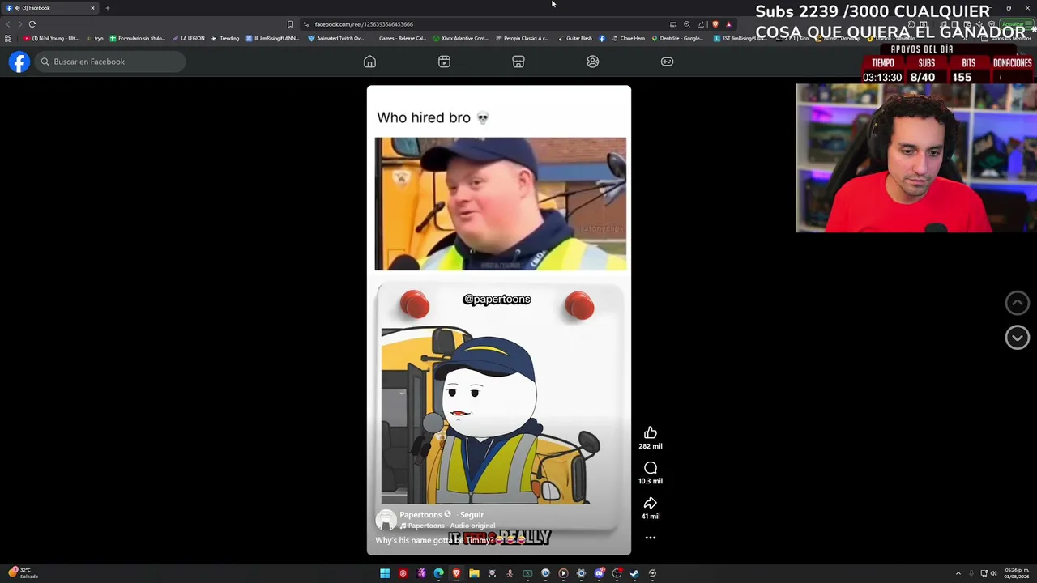
Task: Go to the next reel with the down chevron
Action: (x=1018, y=338)
